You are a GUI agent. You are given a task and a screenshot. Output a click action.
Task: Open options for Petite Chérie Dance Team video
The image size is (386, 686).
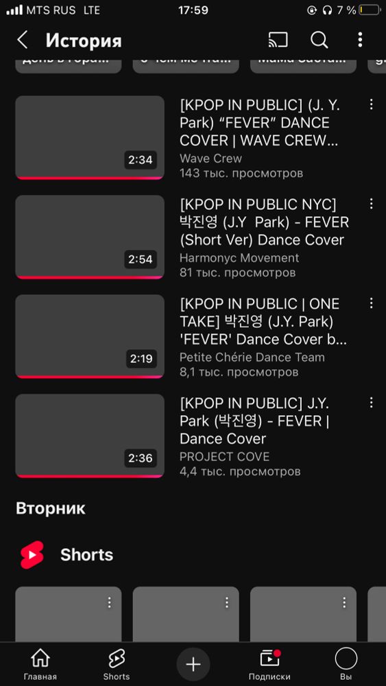point(371,303)
